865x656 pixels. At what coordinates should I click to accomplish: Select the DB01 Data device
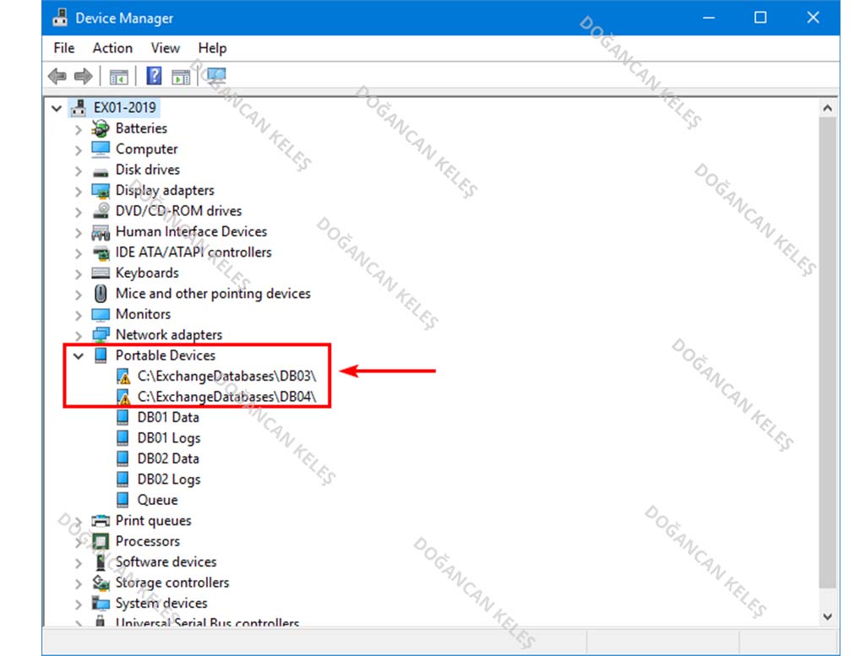(x=168, y=417)
